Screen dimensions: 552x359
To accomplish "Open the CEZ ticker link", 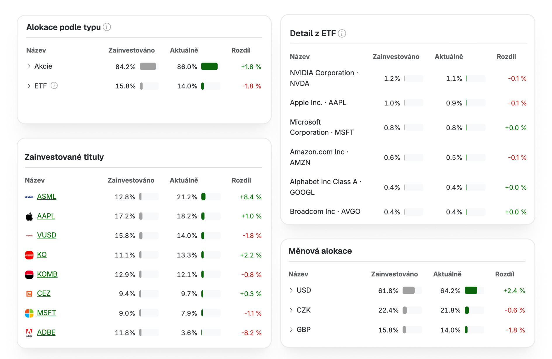I will coord(44,293).
